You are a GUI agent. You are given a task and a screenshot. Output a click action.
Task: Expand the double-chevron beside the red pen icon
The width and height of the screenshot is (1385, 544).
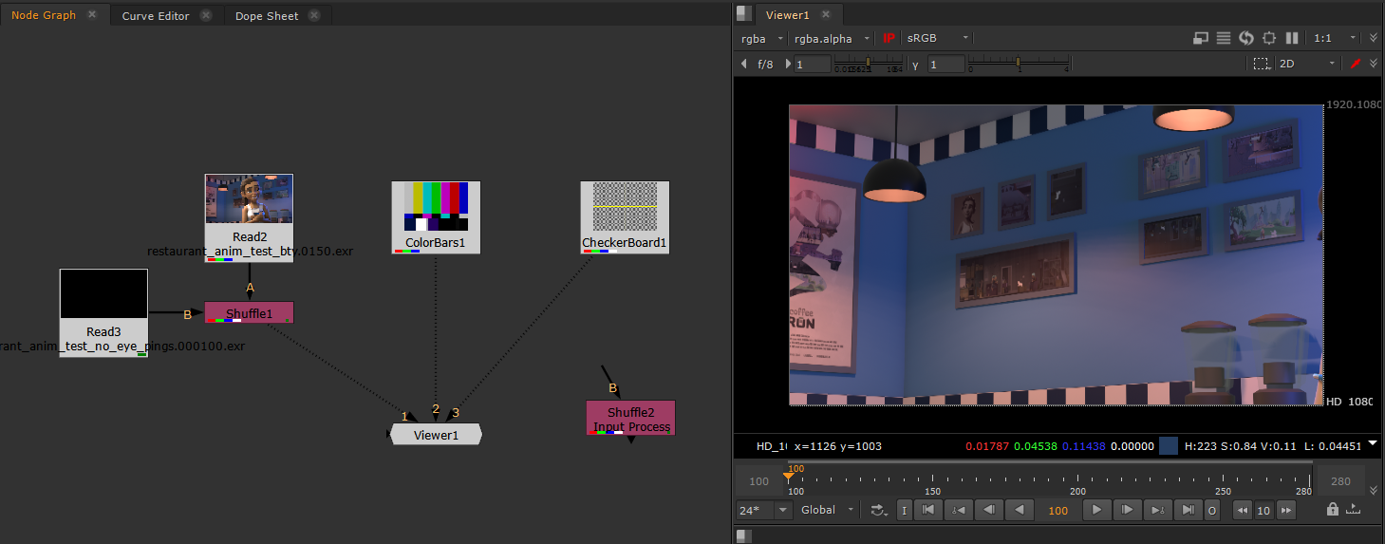(x=1374, y=64)
